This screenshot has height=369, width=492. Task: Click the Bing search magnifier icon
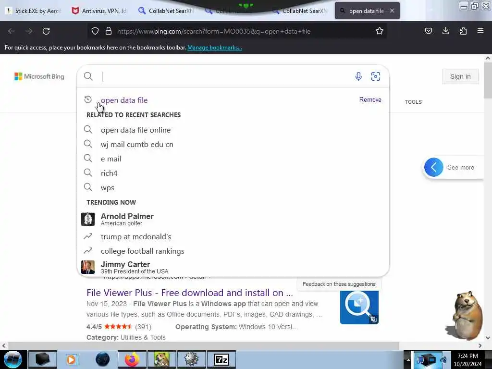[88, 76]
